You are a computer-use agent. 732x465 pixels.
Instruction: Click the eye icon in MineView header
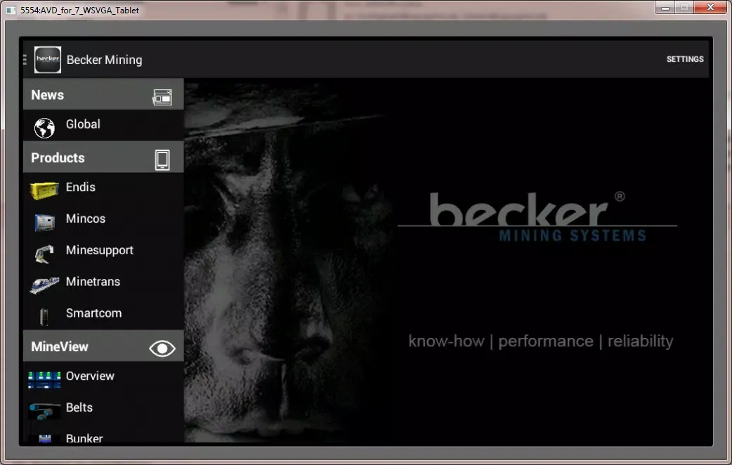coord(162,348)
